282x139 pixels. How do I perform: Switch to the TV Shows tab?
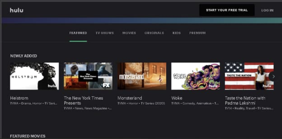tap(105, 33)
